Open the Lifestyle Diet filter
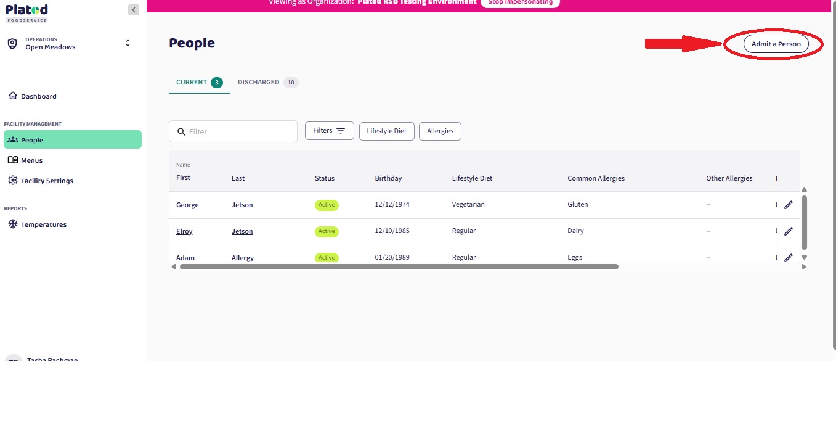 click(x=386, y=131)
